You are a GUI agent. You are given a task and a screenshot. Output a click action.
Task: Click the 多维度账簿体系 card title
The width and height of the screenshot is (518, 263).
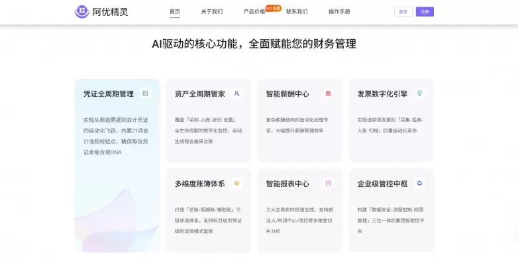click(199, 184)
